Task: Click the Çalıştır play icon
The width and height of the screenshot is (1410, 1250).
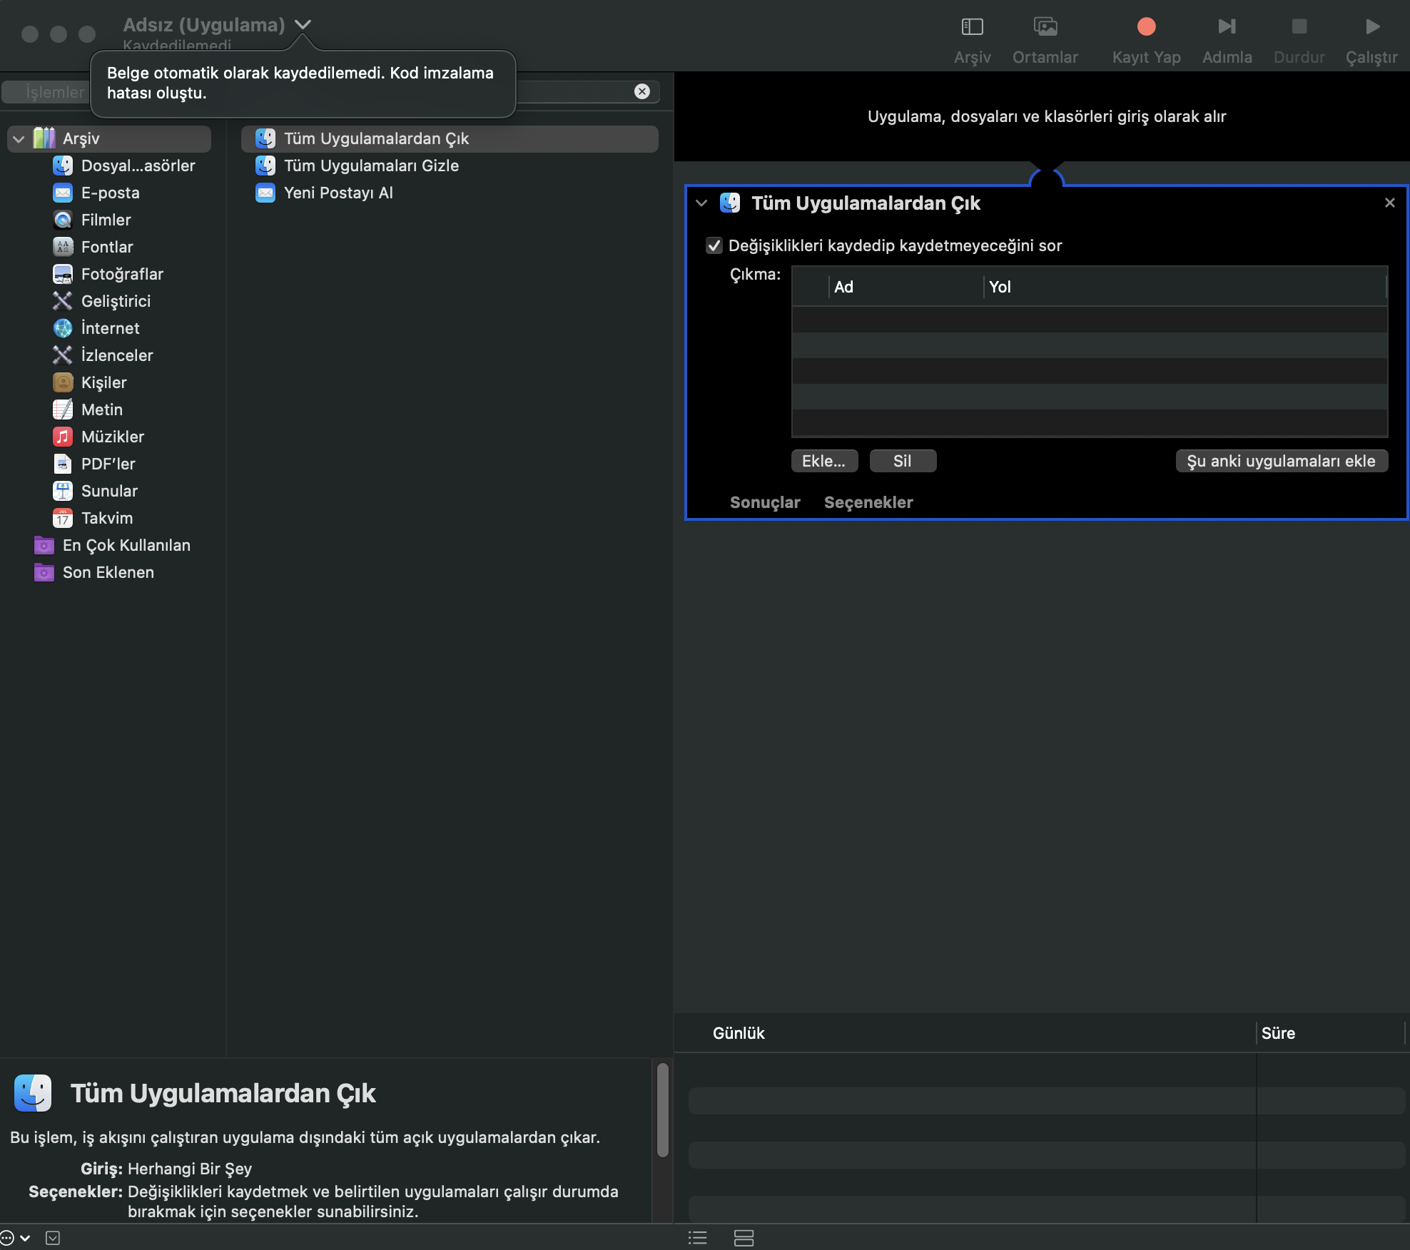Action: pyautogui.click(x=1371, y=27)
